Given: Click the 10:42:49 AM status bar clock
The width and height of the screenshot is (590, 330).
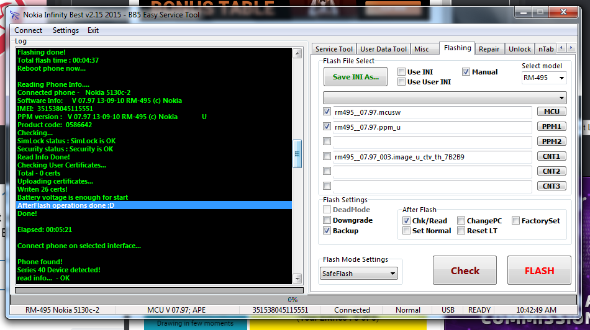Looking at the screenshot, I should tap(536, 310).
